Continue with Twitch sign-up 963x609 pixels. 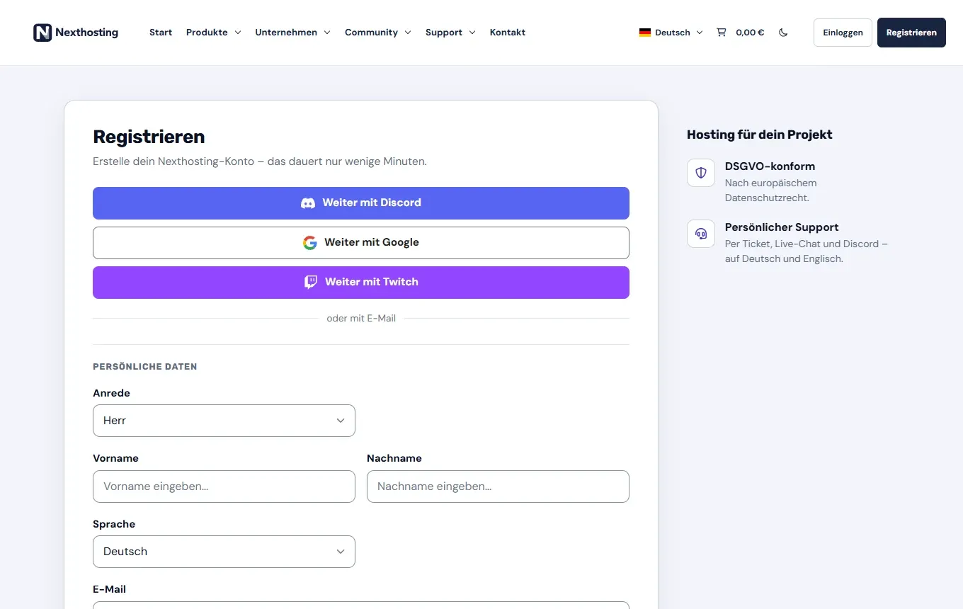(x=361, y=283)
